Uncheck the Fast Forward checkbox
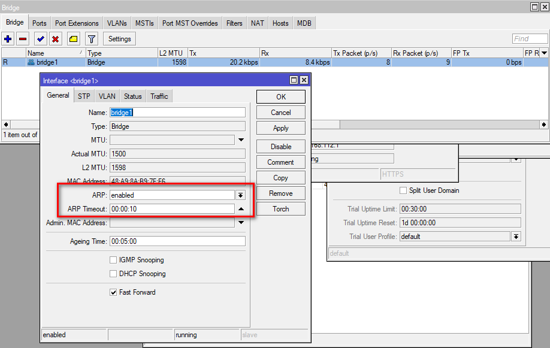Viewport: 550px width, 348px height. tap(113, 292)
